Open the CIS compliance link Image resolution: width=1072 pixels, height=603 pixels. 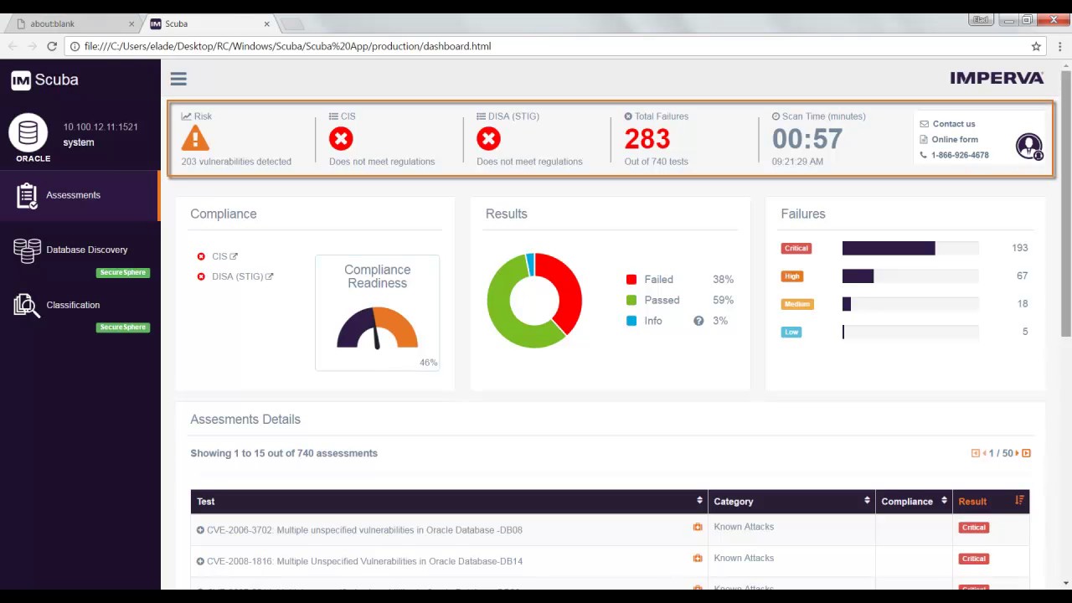224,256
